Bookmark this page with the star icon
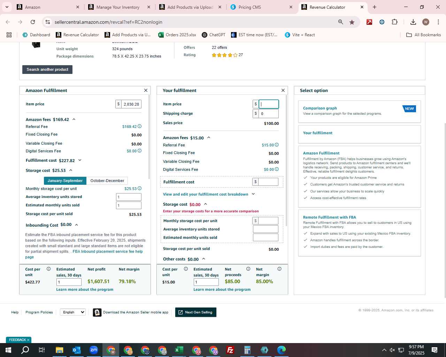 coord(352,22)
